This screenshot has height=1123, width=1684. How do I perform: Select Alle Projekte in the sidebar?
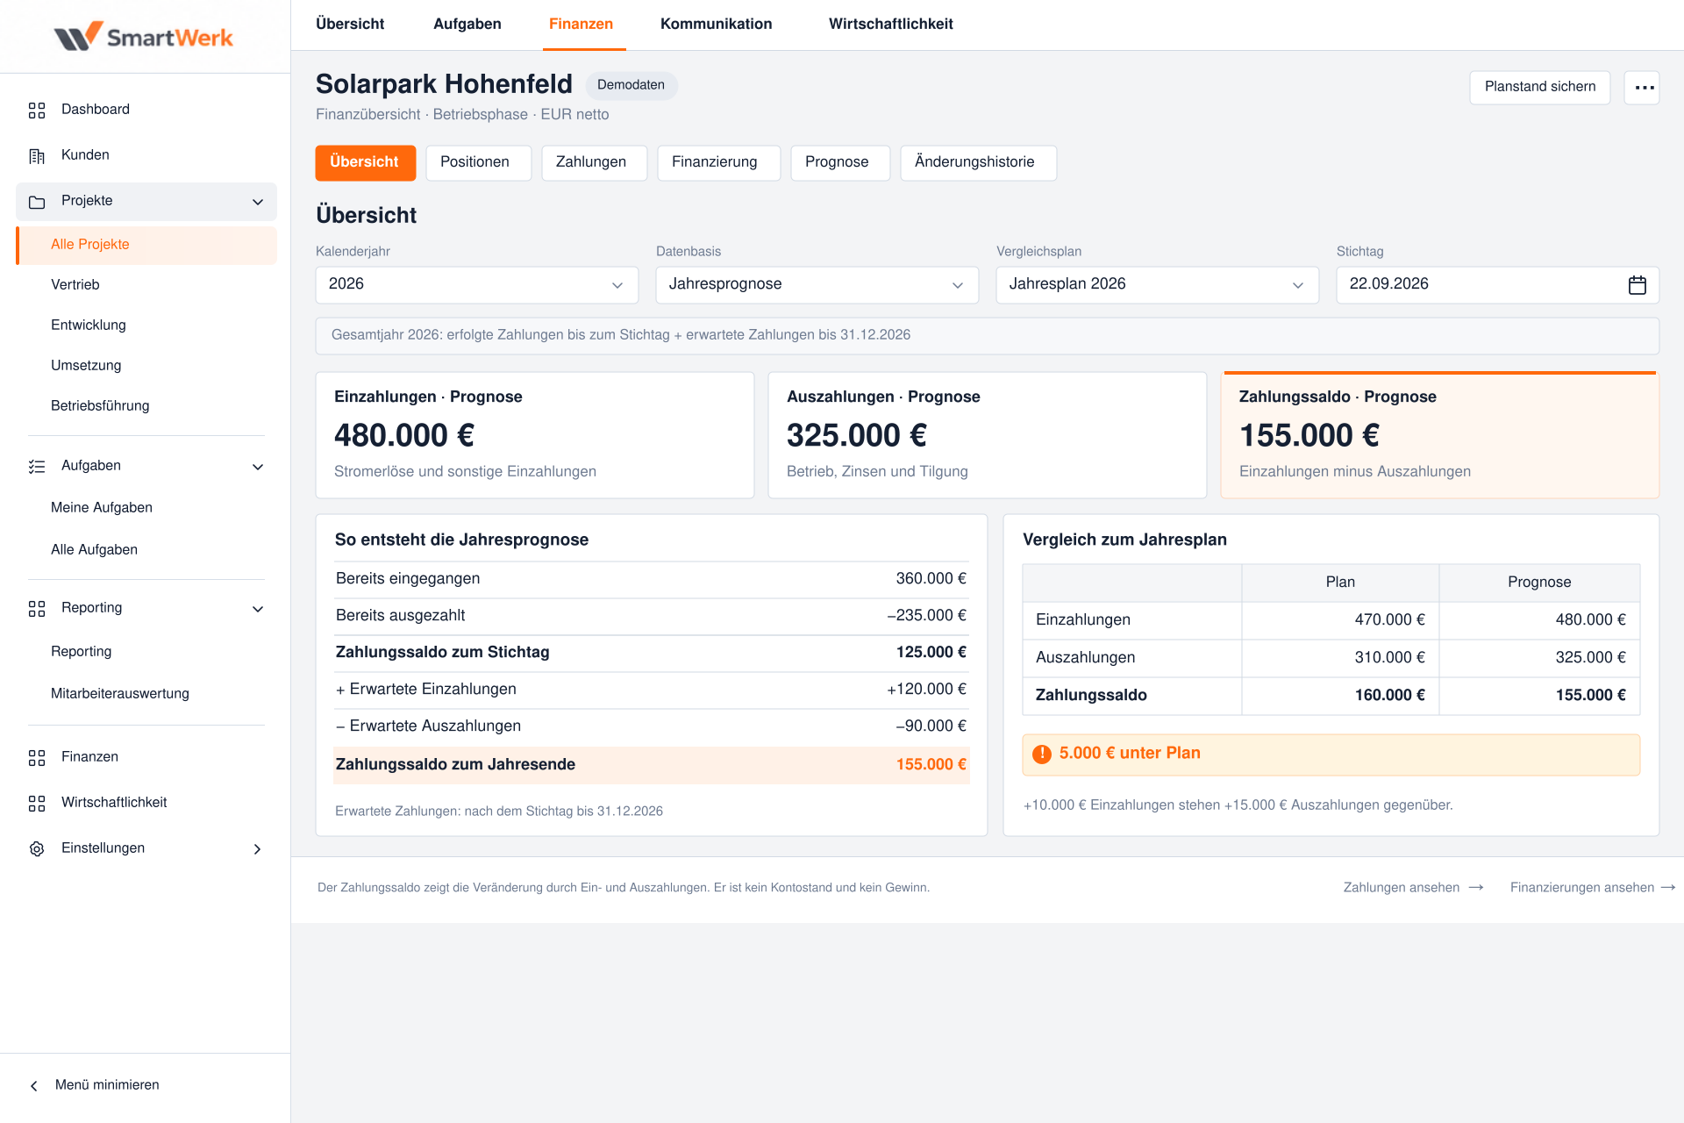[x=146, y=246]
